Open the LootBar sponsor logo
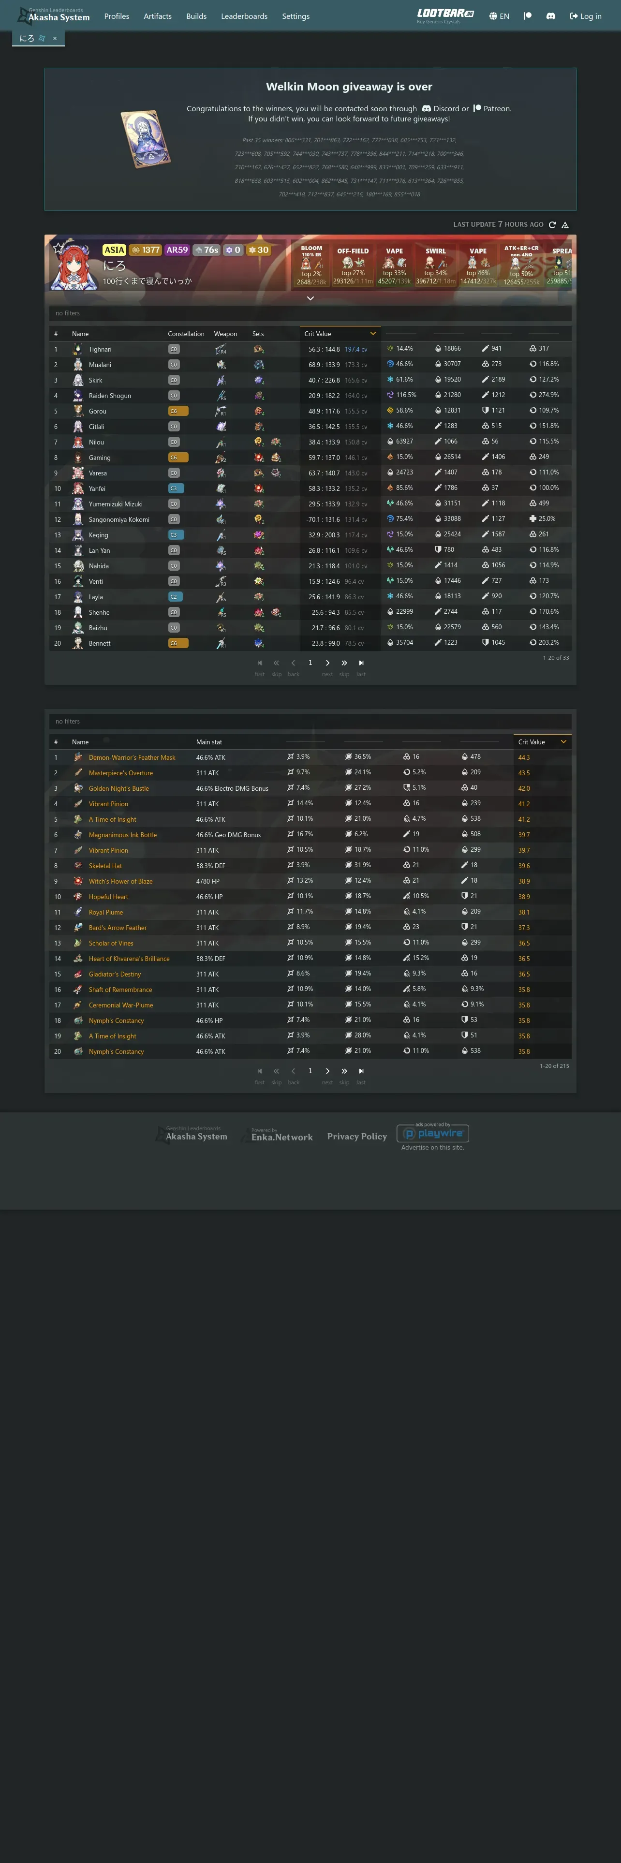This screenshot has width=621, height=1863. click(445, 15)
